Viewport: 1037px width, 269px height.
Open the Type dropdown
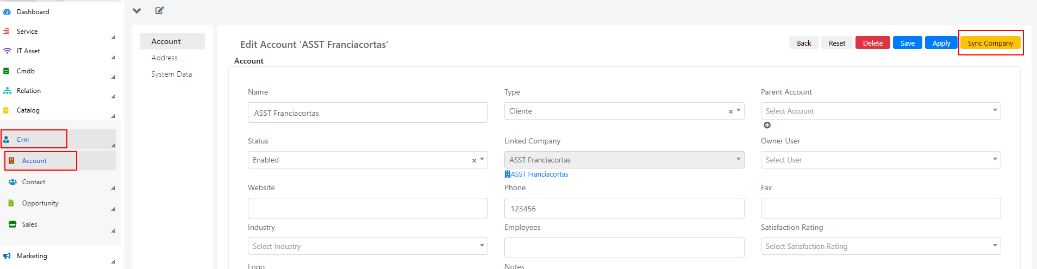coord(624,111)
